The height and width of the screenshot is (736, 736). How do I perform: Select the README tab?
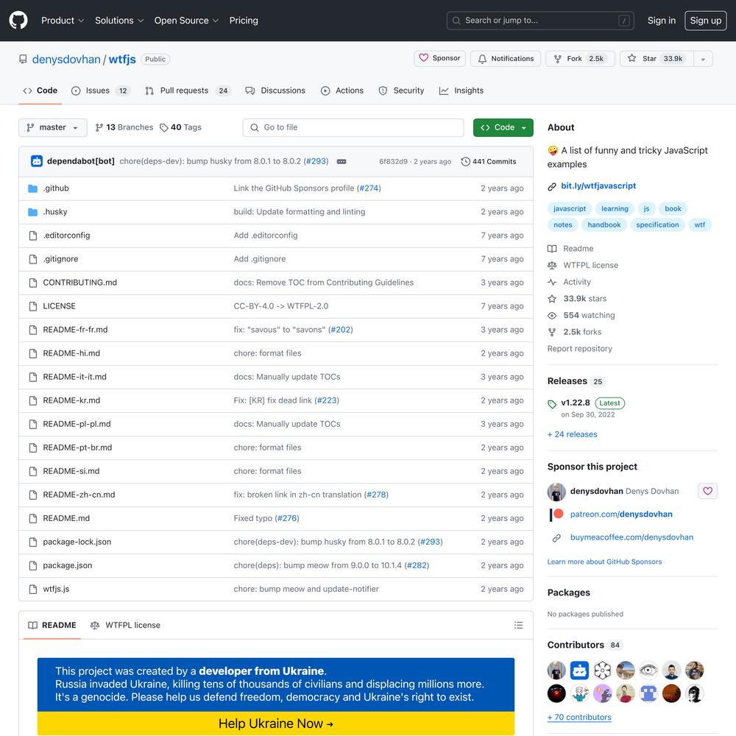(52, 625)
